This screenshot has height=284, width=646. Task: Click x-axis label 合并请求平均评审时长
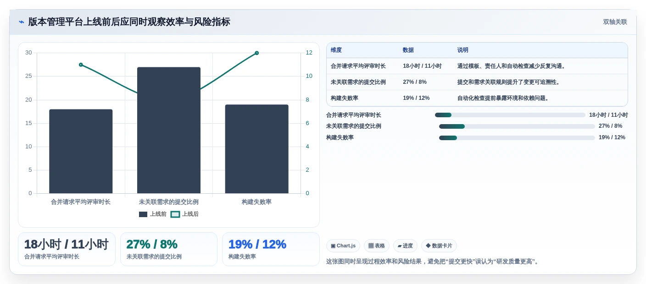(81, 202)
